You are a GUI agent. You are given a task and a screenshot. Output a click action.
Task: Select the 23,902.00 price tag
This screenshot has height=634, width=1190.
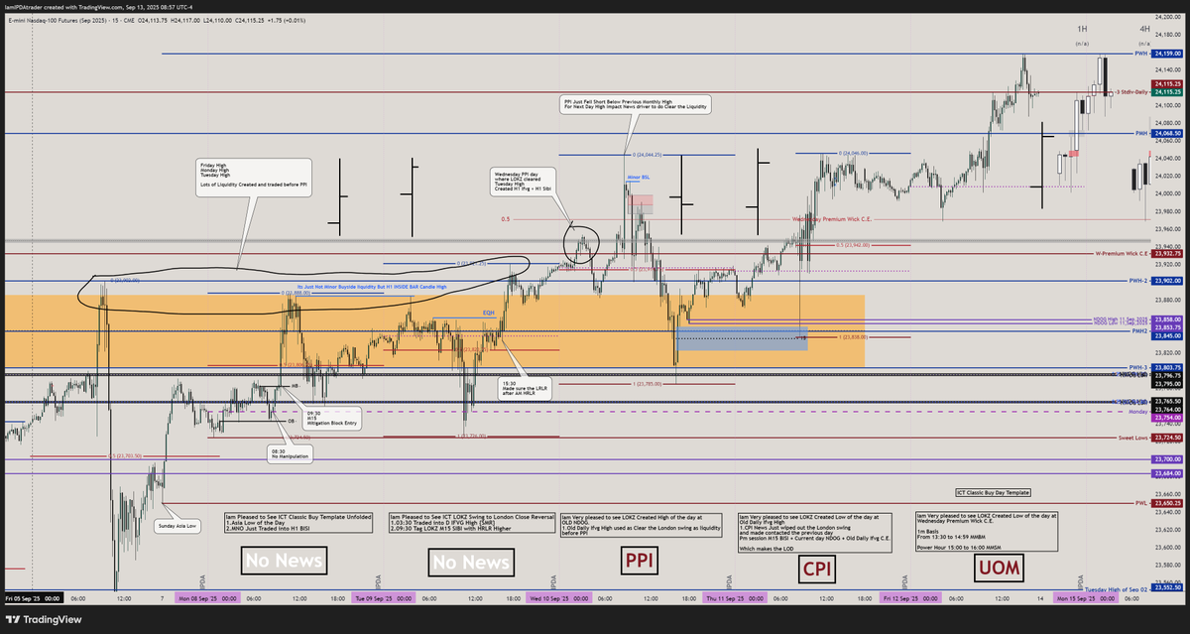(x=1167, y=281)
